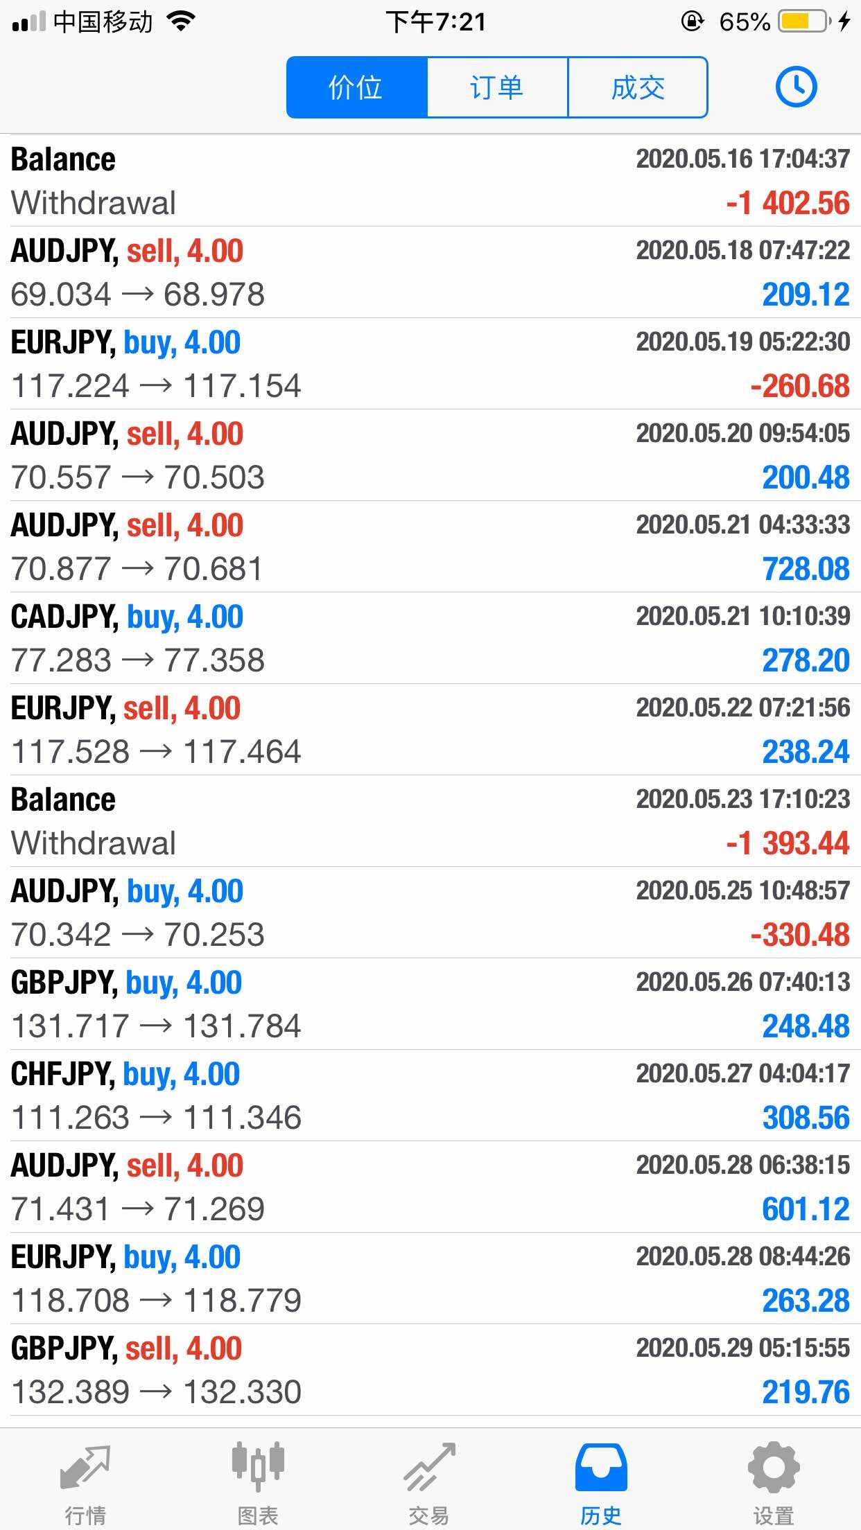The image size is (861, 1530).
Task: Switch to the 成交 deals tab
Action: (638, 87)
